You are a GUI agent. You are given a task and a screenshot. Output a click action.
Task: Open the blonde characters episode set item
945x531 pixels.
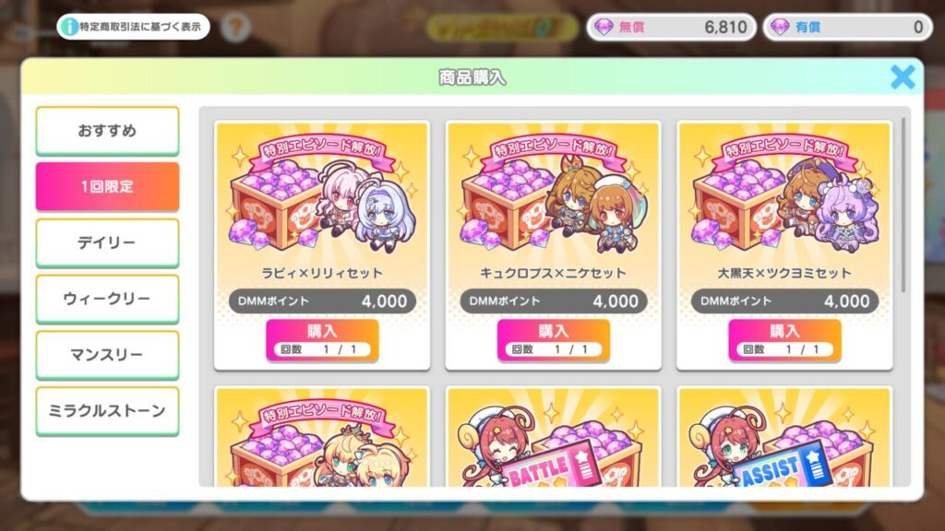pos(322,437)
